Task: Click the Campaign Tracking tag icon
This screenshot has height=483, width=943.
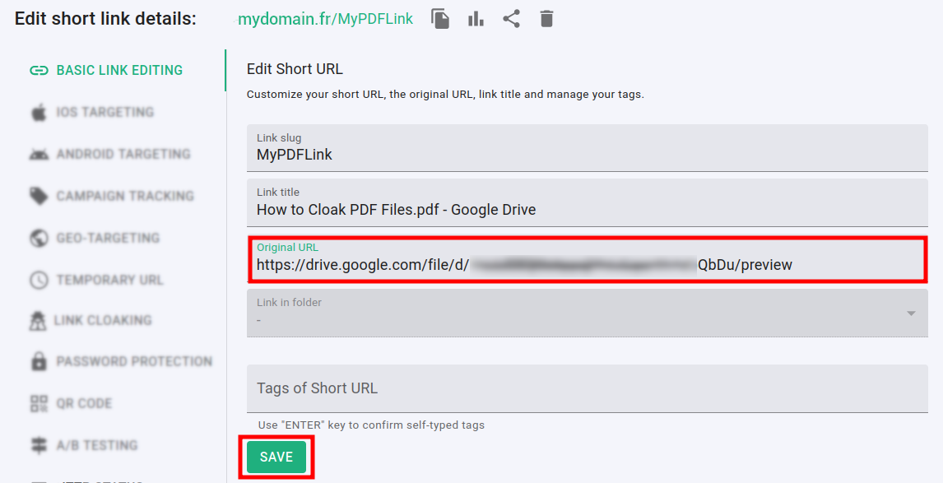Action: pyautogui.click(x=39, y=196)
